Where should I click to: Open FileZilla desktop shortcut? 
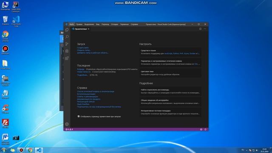click(x=5, y=124)
